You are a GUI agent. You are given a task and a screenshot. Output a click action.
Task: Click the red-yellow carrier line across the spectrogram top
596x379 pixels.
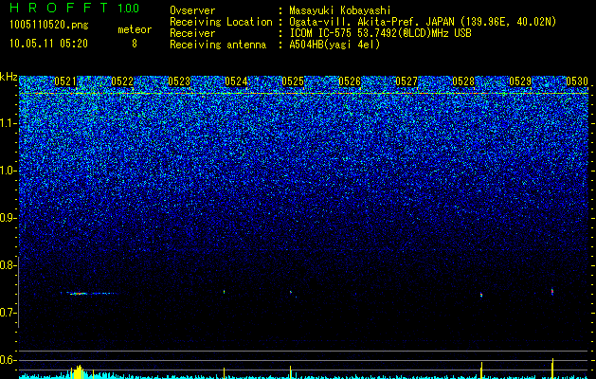coord(304,93)
